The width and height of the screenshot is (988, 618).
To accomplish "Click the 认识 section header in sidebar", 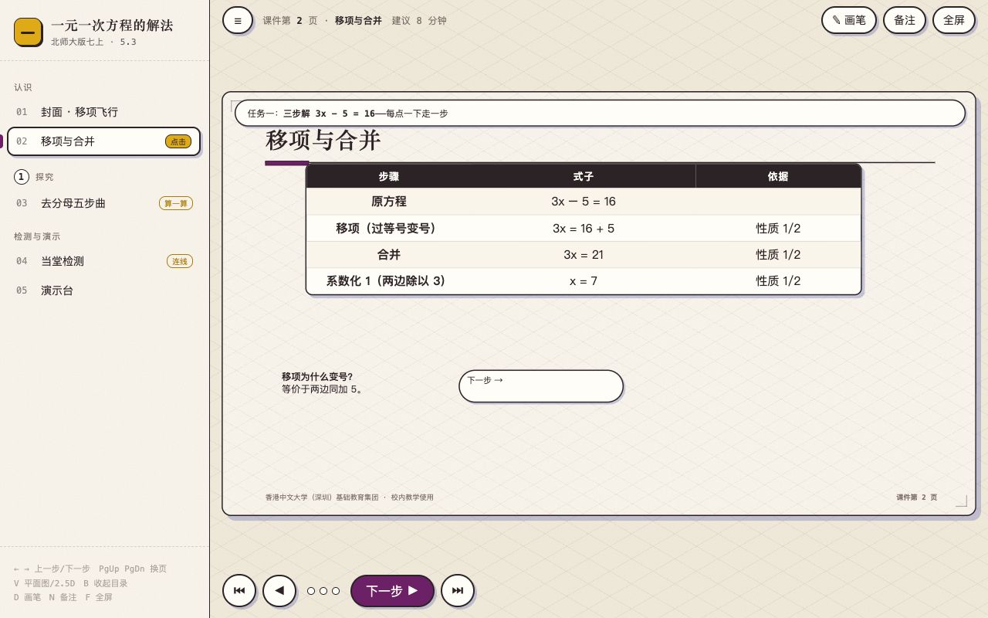I will (23, 87).
